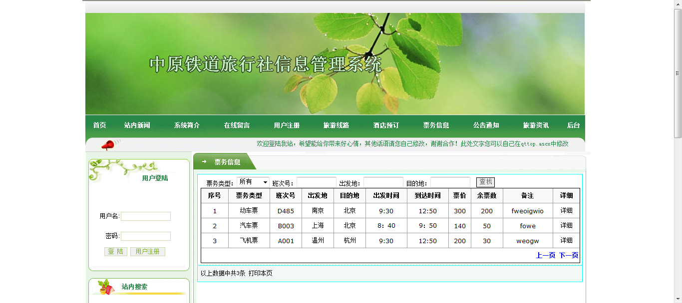This screenshot has height=303, width=682.
Task: Click the 余票数 column header
Action: pyautogui.click(x=487, y=196)
